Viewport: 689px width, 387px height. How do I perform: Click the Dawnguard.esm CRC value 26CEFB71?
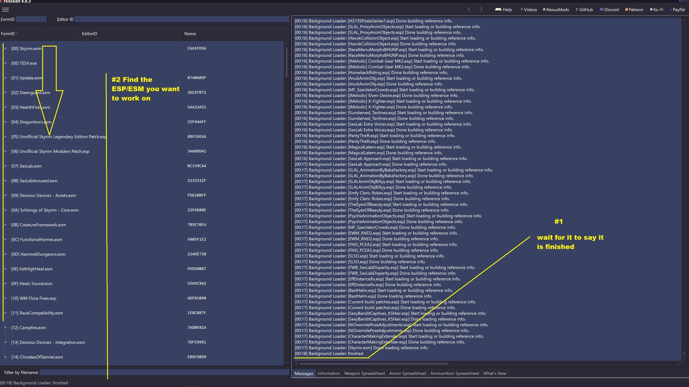click(x=197, y=92)
